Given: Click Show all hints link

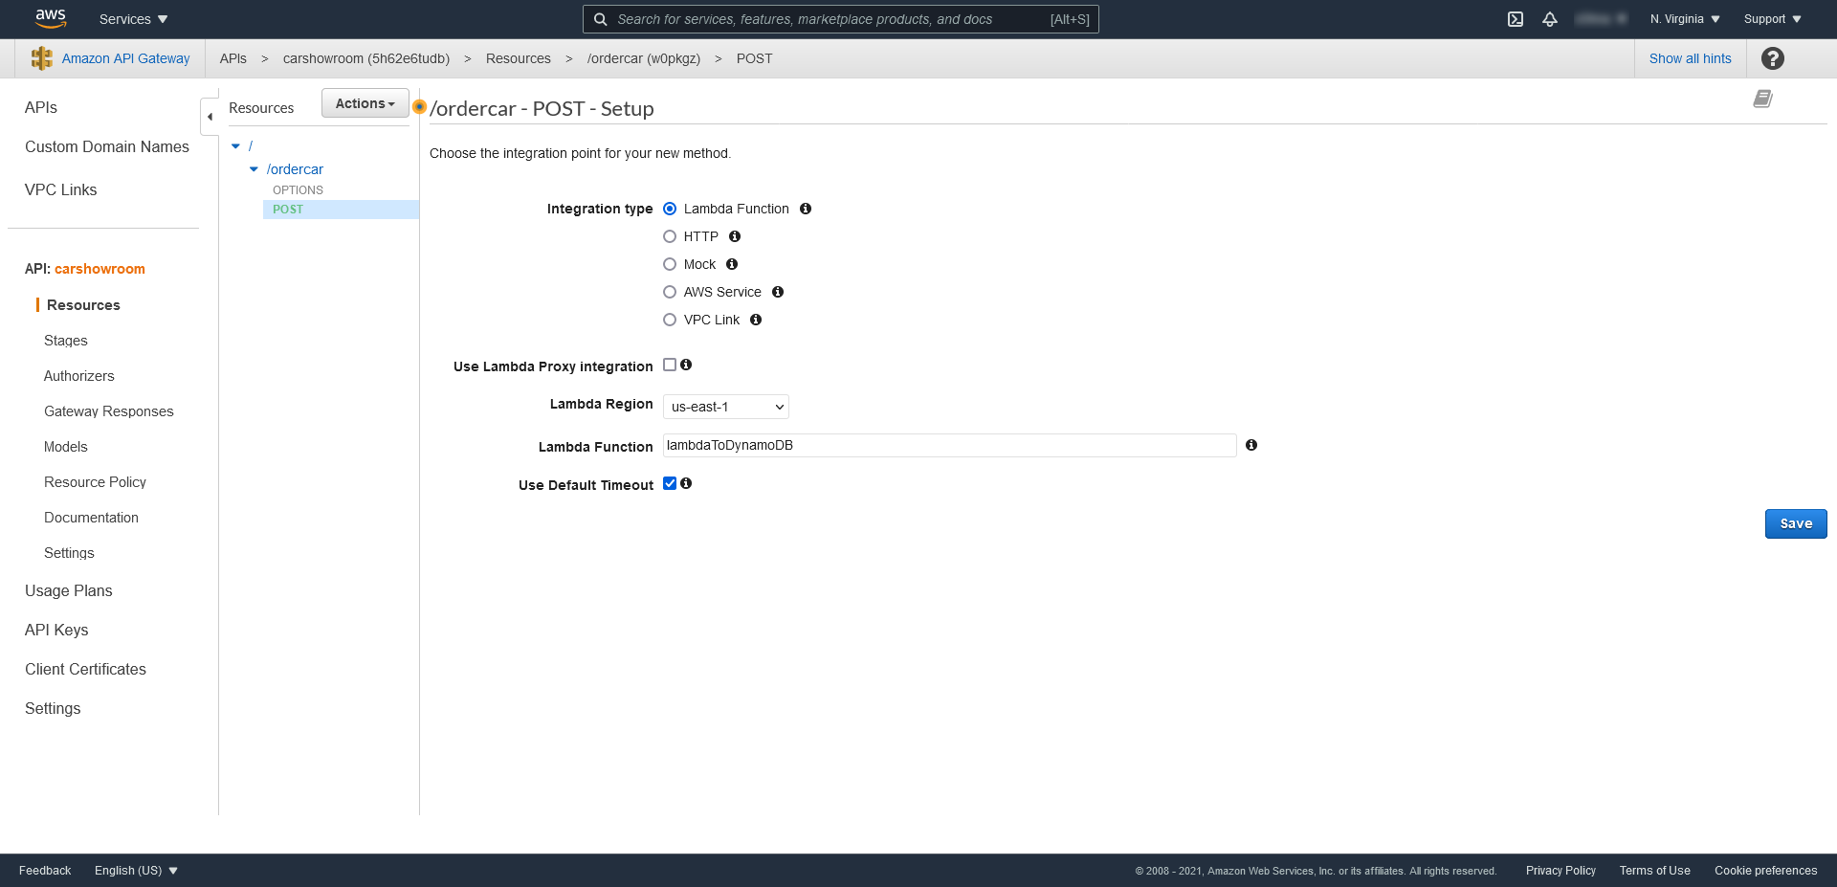Looking at the screenshot, I should pos(1690,58).
